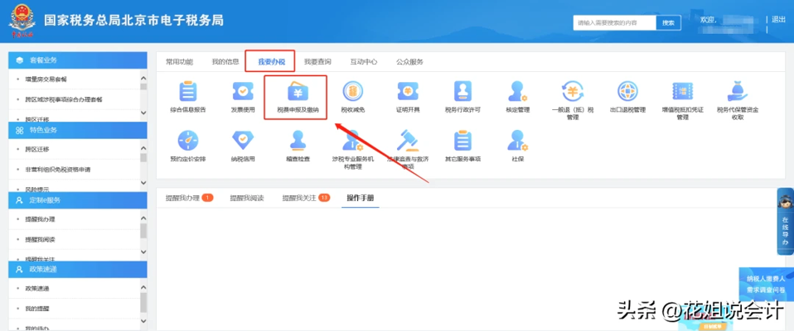
Task: Click the 政策速递 panel header
Action: pyautogui.click(x=77, y=269)
